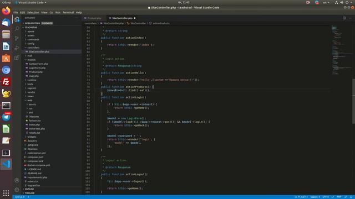
Task: Open Telegram from the dock
Action: coord(6,117)
